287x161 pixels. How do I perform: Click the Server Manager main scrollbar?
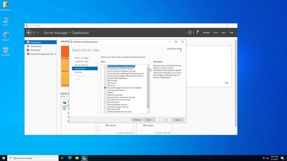click(x=236, y=83)
